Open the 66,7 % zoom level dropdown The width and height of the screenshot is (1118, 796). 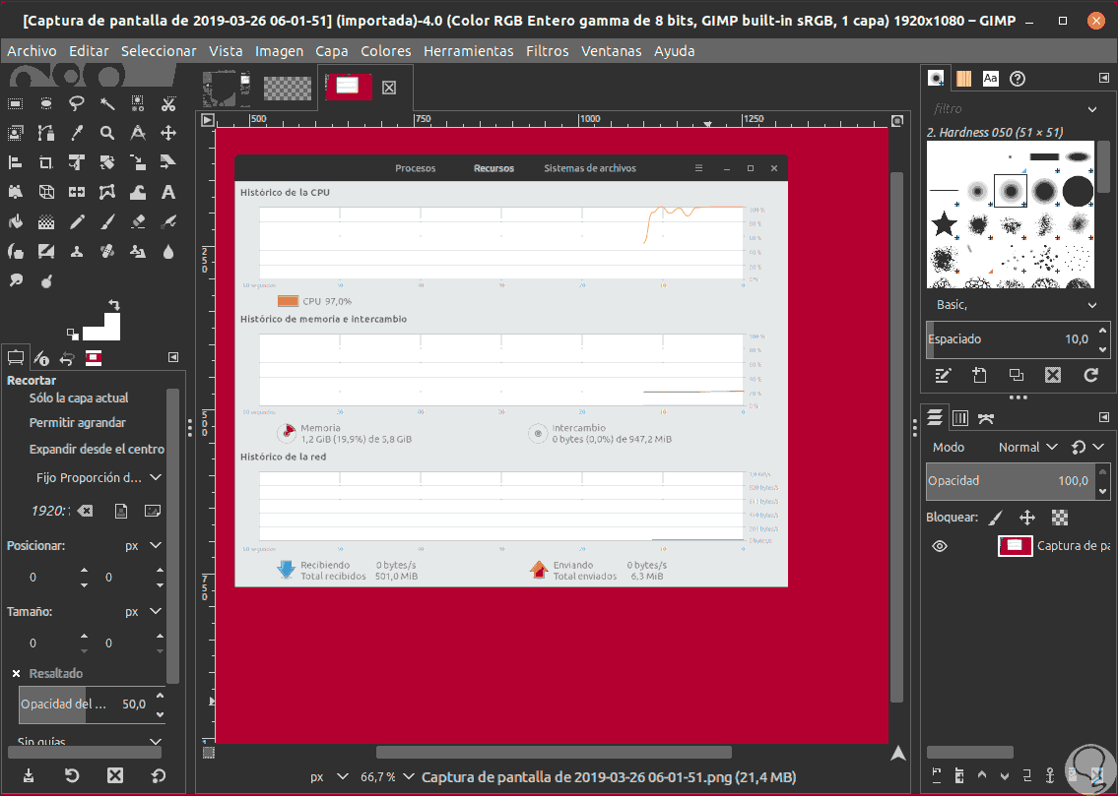[386, 777]
